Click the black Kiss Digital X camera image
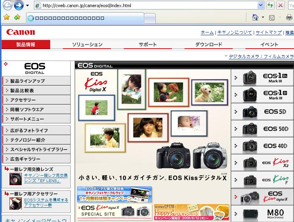This screenshot has width=294, height=222. [173, 156]
